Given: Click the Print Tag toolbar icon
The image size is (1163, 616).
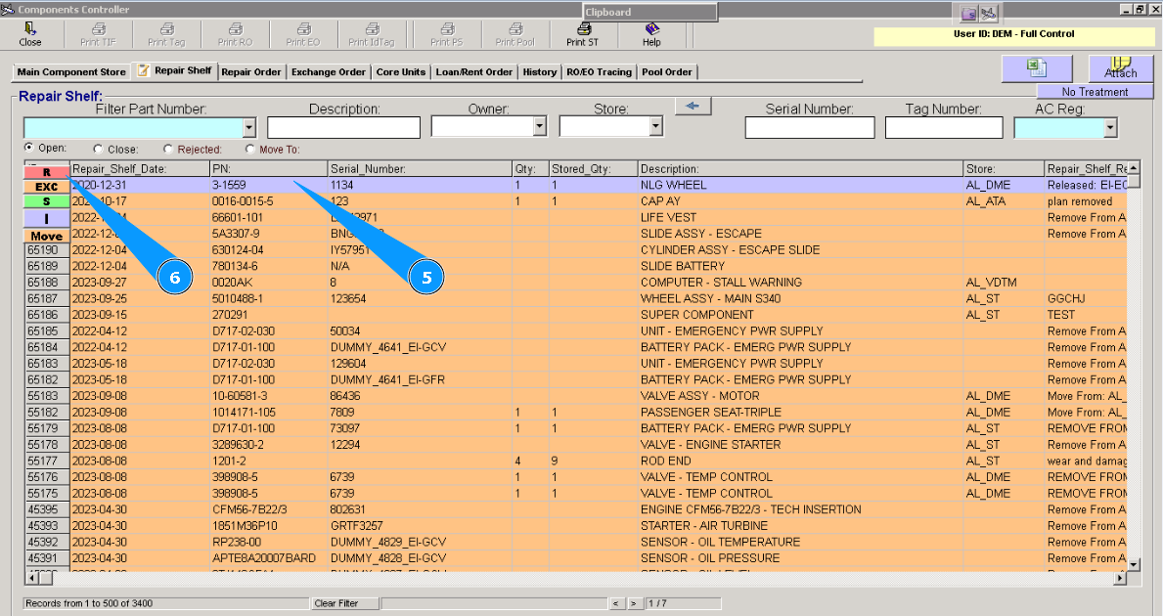Looking at the screenshot, I should pos(167,34).
